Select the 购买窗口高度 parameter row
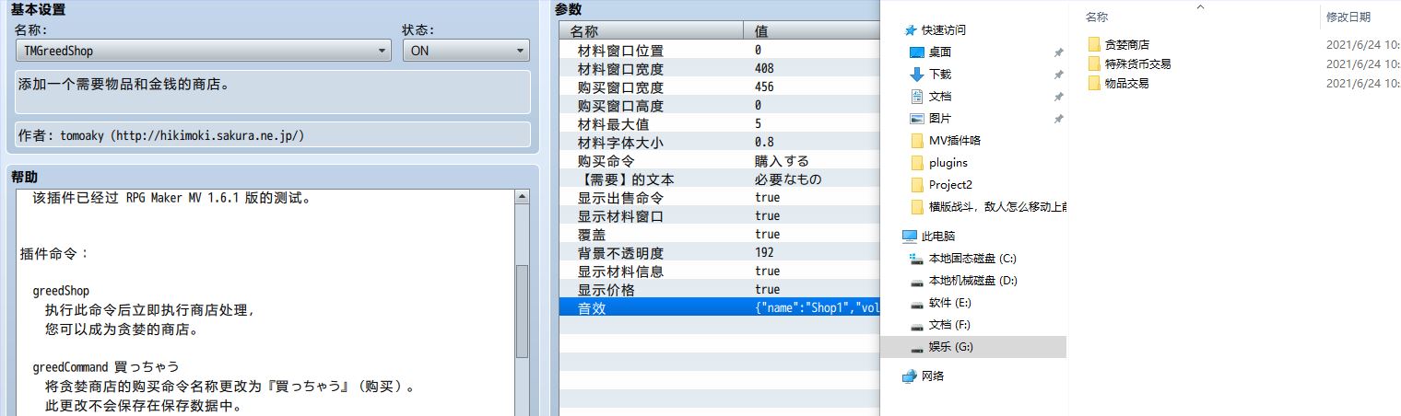This screenshot has width=1401, height=416. click(x=720, y=106)
